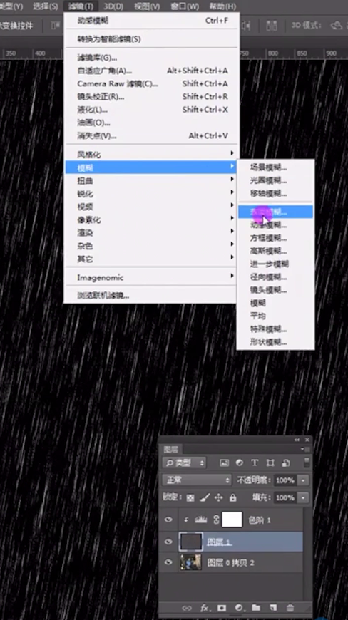Open the 选择(S) menu
The height and width of the screenshot is (620, 348).
click(46, 6)
